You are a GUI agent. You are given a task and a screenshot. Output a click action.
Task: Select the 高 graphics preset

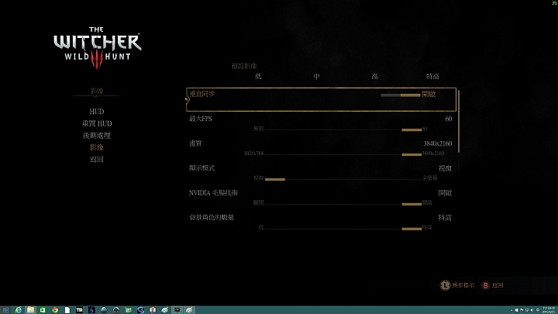tap(374, 76)
